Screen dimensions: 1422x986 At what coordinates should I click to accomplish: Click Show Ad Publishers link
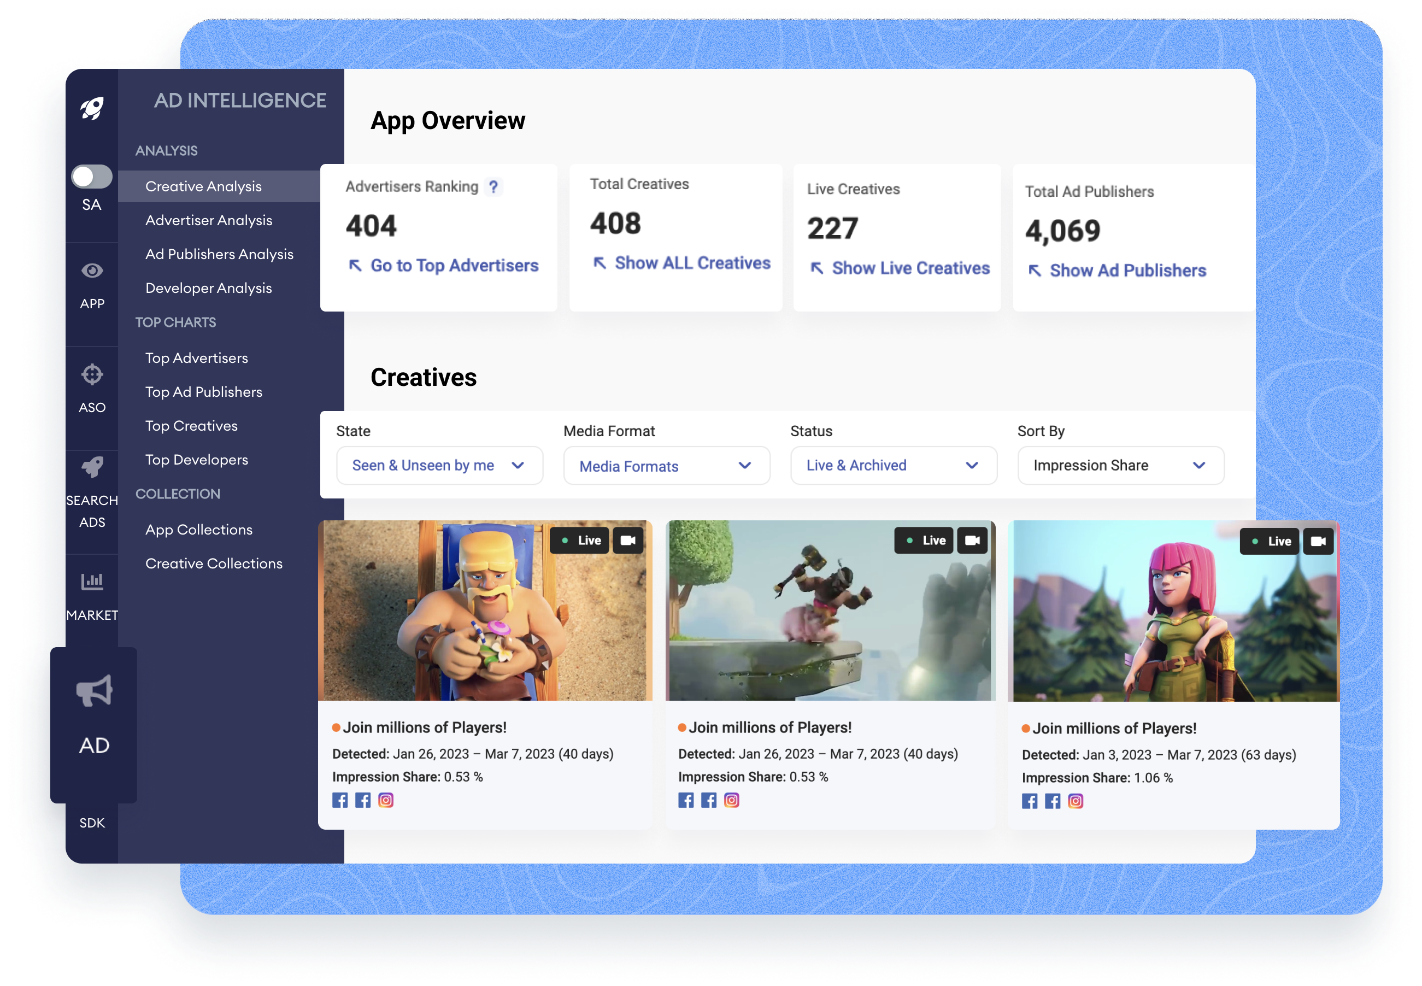click(x=1117, y=271)
